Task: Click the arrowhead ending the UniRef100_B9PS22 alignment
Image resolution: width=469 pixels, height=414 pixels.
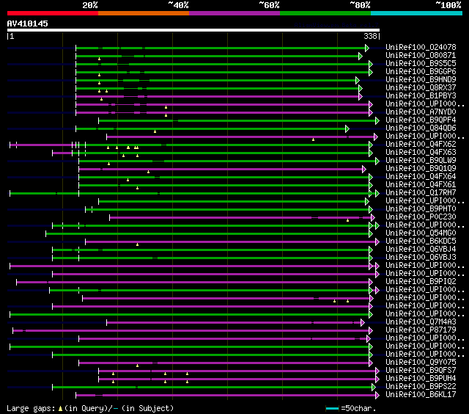Action: pyautogui.click(x=374, y=388)
